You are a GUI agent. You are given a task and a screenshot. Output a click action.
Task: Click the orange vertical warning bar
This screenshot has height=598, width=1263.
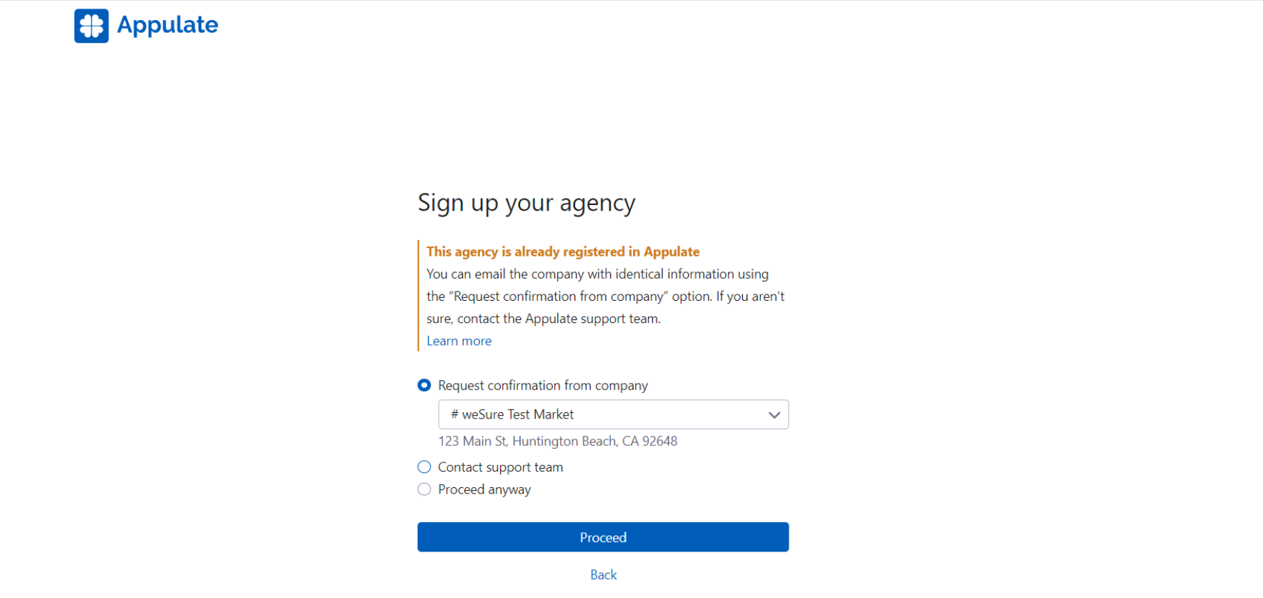[419, 296]
